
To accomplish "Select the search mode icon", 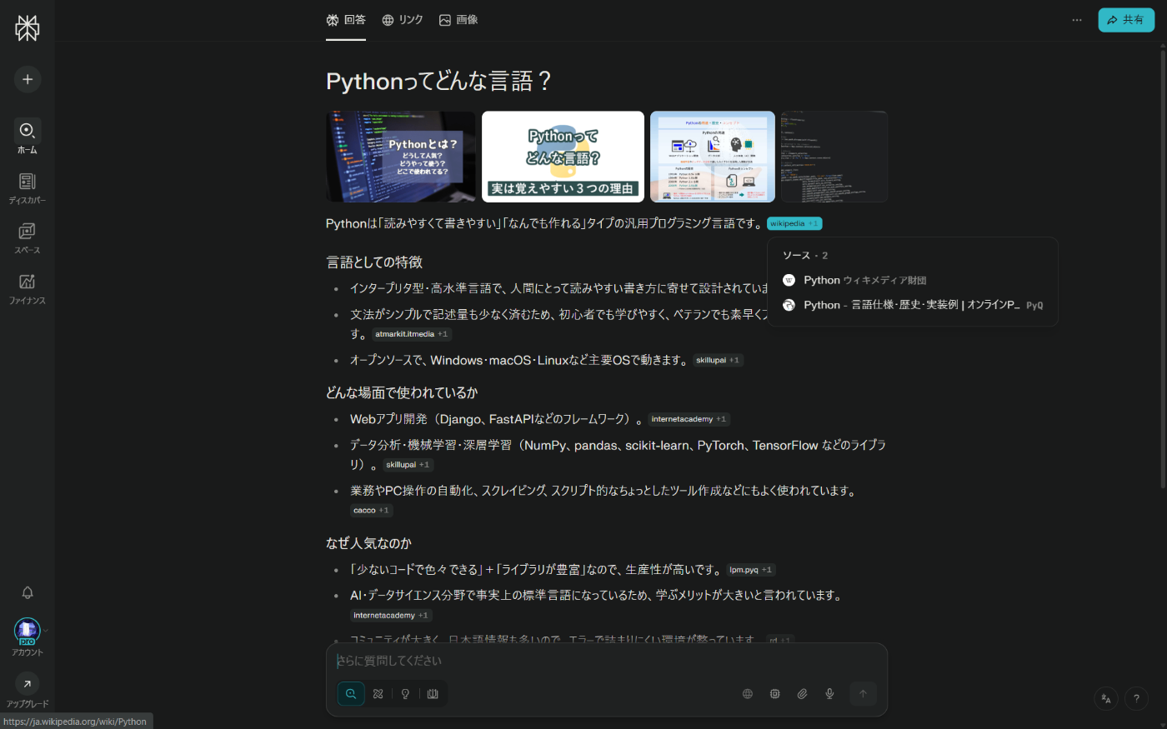I will tap(351, 693).
